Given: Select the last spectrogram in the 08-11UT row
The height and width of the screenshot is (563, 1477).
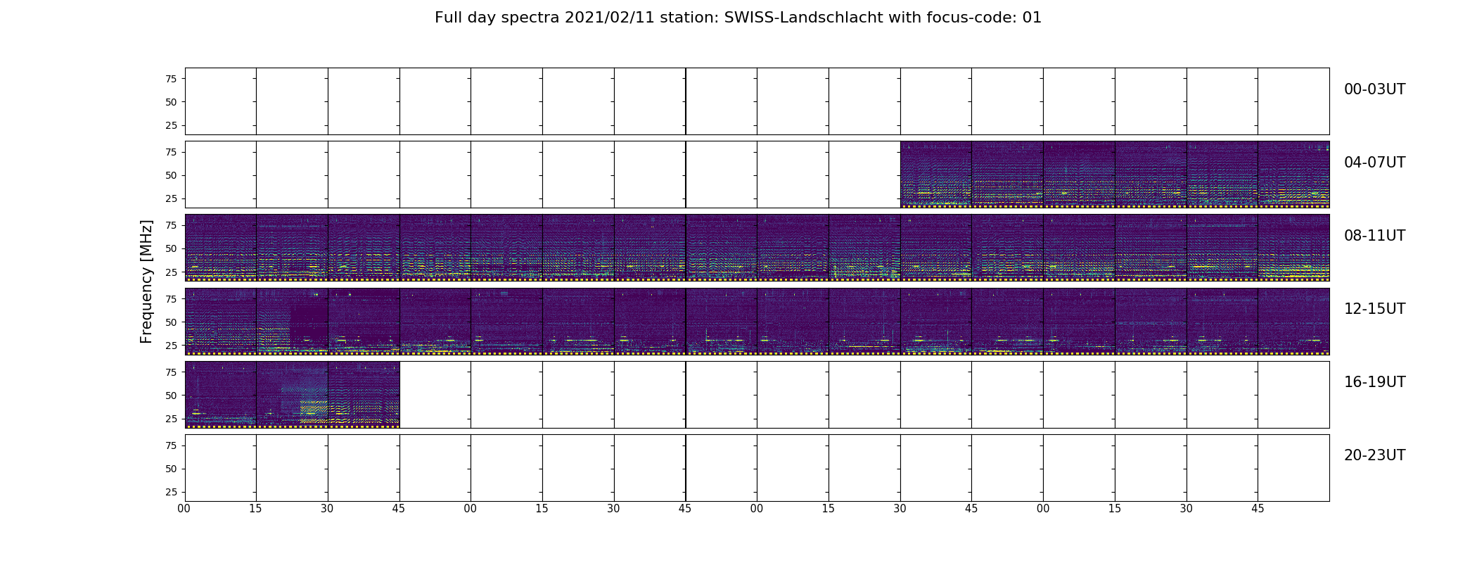Looking at the screenshot, I should (x=1293, y=248).
